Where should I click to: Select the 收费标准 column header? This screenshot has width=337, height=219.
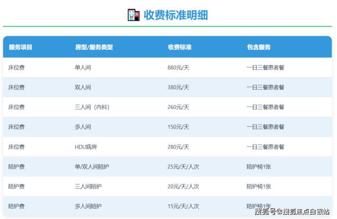tap(180, 47)
